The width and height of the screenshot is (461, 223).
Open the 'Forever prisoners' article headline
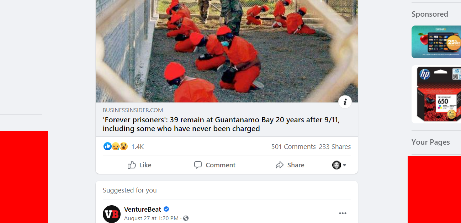(x=221, y=124)
